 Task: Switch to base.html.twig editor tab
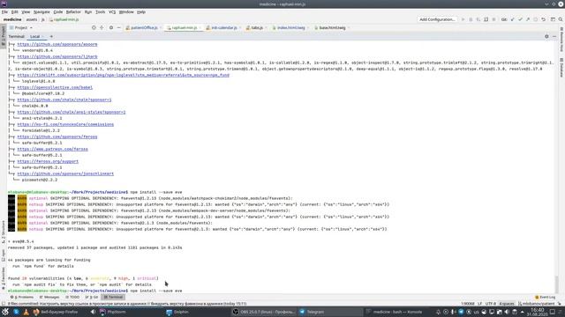(x=332, y=27)
